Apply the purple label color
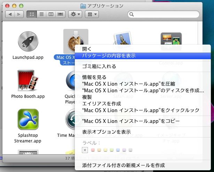Viewport: 214px width, 172px height. tap(124, 150)
